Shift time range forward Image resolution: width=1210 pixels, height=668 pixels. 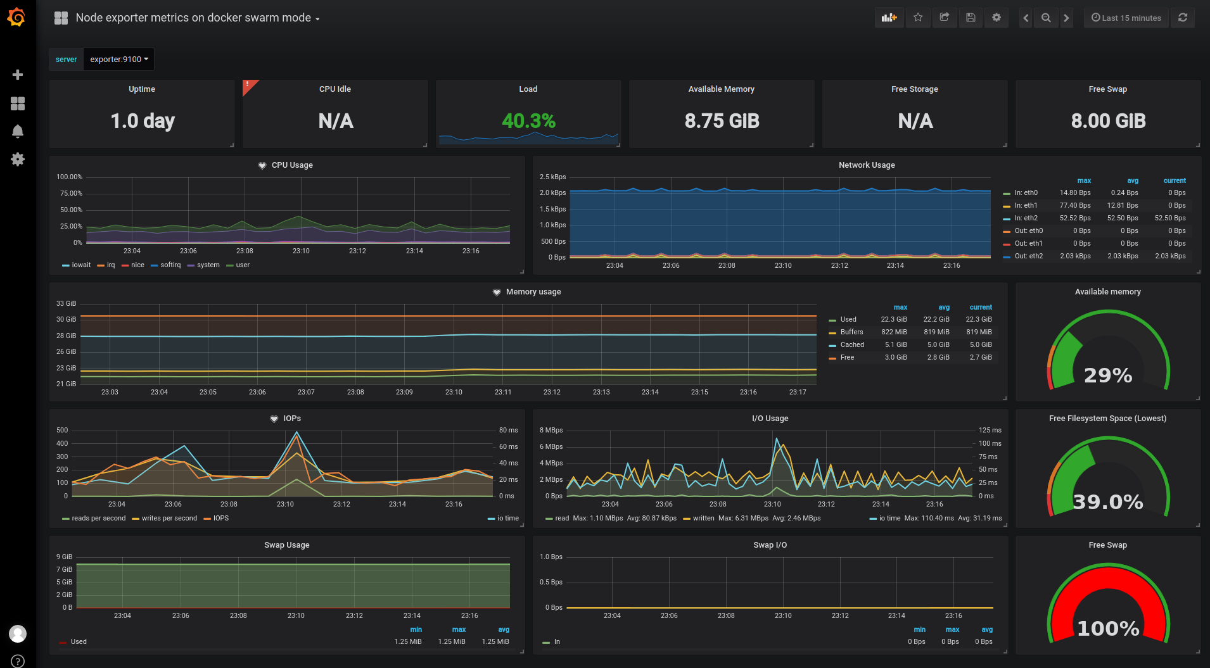1066,18
